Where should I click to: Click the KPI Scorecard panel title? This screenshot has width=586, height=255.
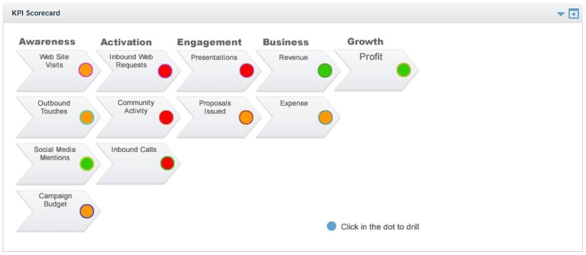pos(36,13)
